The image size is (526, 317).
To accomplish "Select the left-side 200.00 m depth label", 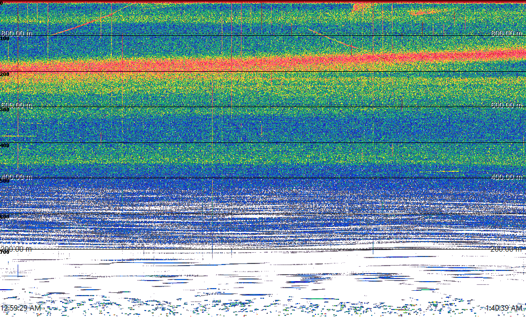I will pos(16,249).
